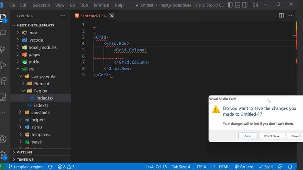Toggle bottom panel layout icon
The height and width of the screenshot is (170, 303).
coord(238,5)
